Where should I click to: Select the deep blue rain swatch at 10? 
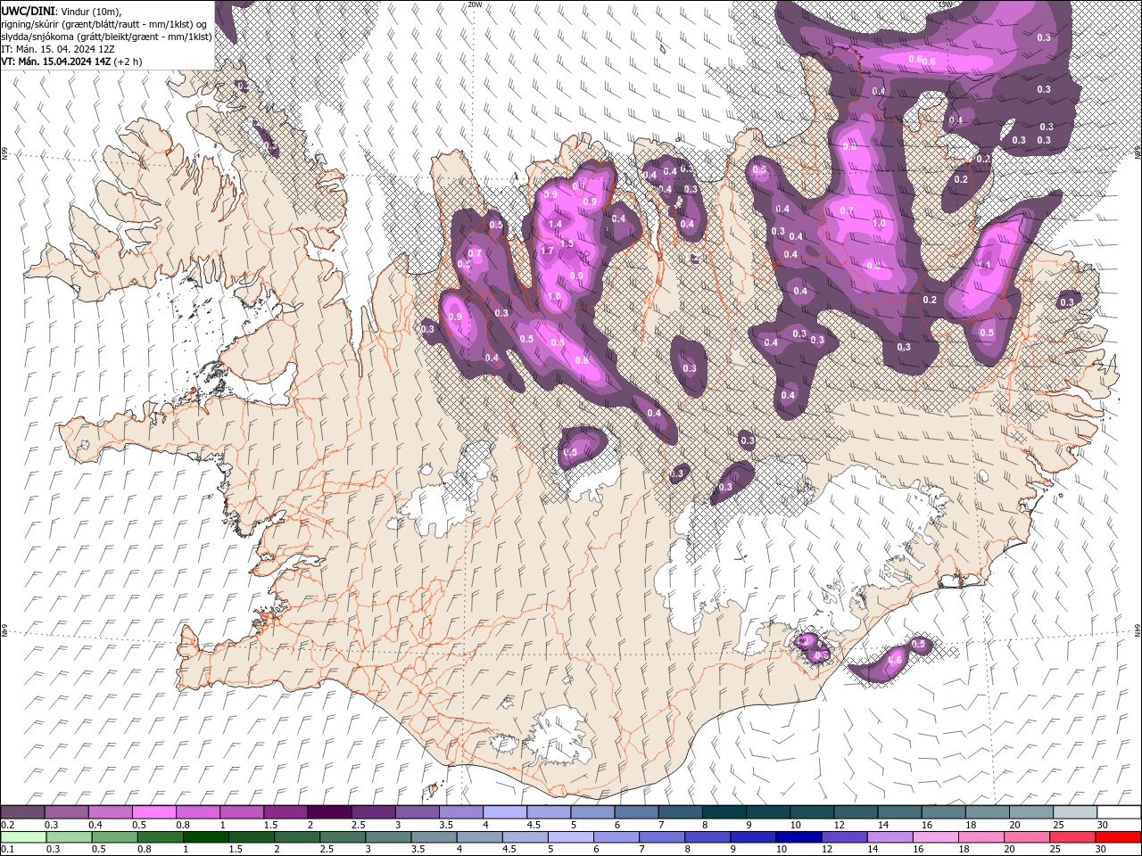click(799, 837)
